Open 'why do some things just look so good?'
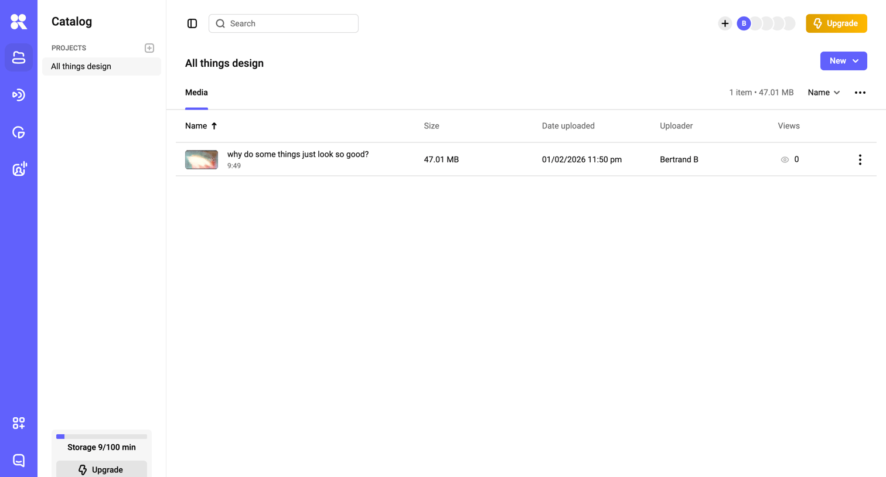Image resolution: width=886 pixels, height=477 pixels. pyautogui.click(x=298, y=154)
